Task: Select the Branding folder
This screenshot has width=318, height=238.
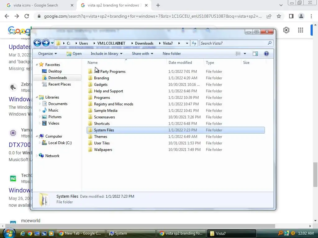Action: [176, 78]
